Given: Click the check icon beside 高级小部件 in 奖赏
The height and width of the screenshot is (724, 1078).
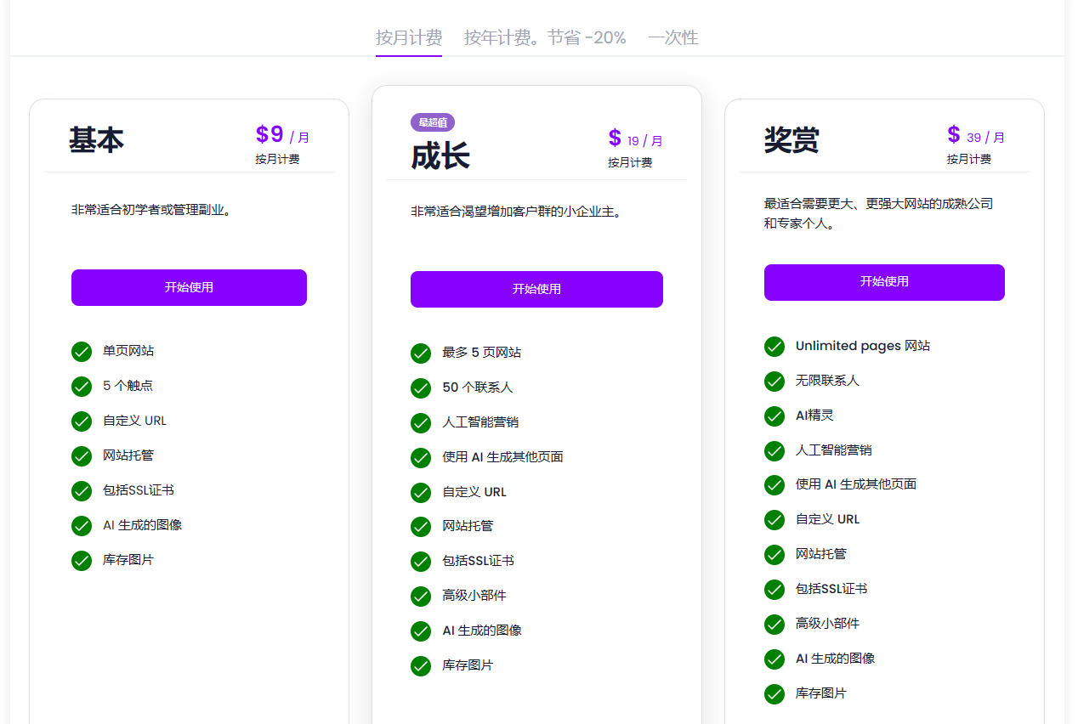Looking at the screenshot, I should pyautogui.click(x=774, y=625).
